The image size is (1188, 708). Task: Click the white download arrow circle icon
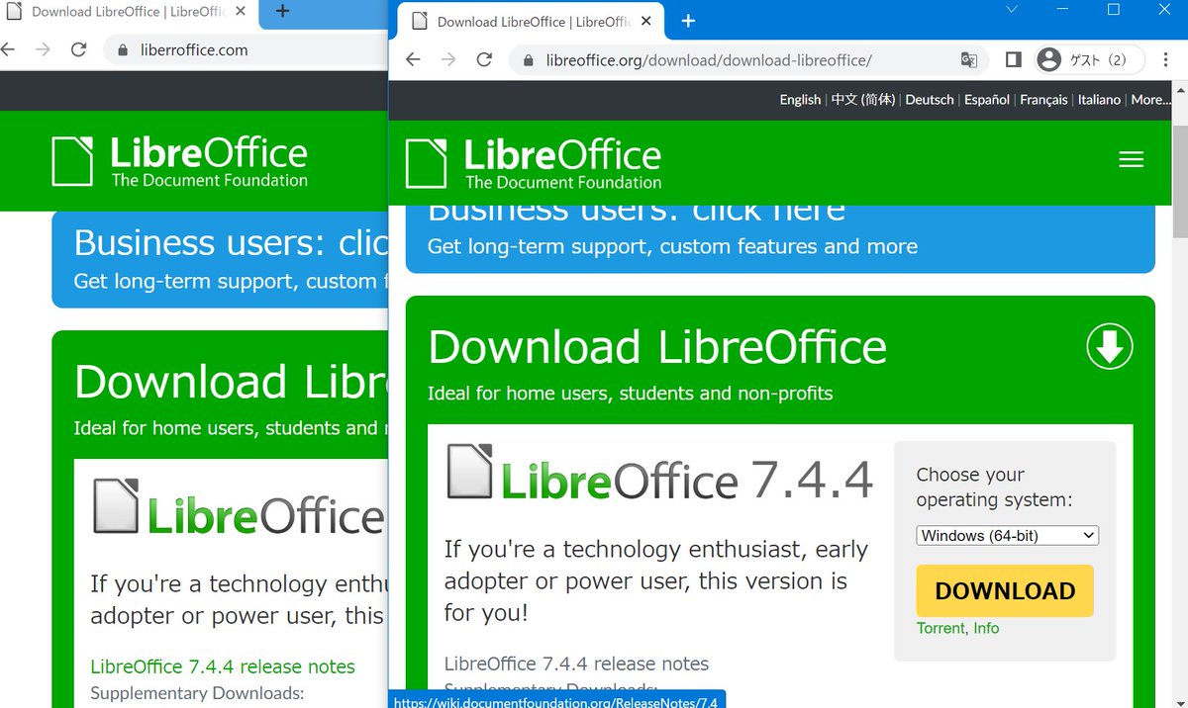[1110, 346]
